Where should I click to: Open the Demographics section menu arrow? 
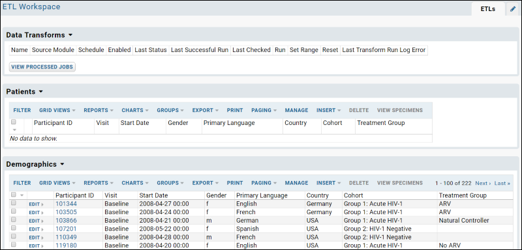(62, 164)
